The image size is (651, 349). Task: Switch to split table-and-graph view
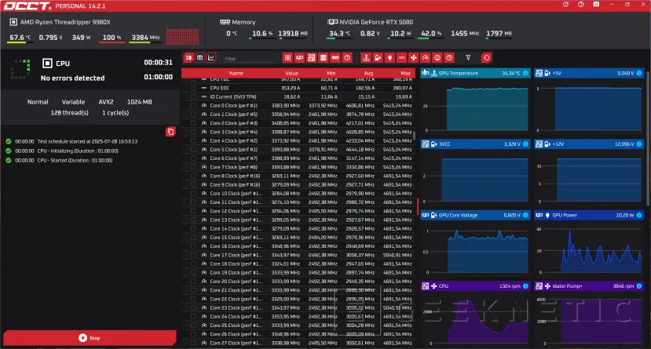click(x=189, y=58)
